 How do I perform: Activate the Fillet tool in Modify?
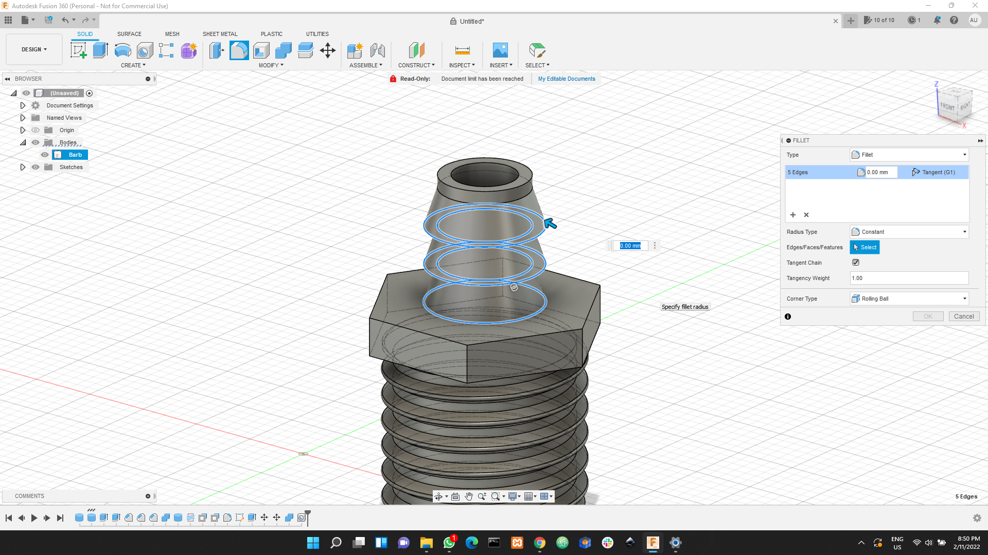239,50
